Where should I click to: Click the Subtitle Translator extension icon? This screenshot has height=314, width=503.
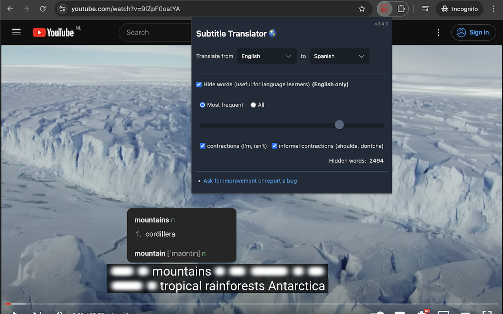click(x=385, y=9)
